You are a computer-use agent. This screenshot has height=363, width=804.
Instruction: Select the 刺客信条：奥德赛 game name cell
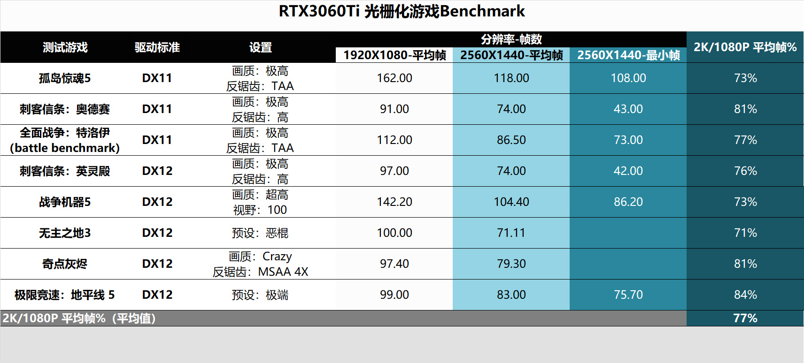[x=65, y=109]
